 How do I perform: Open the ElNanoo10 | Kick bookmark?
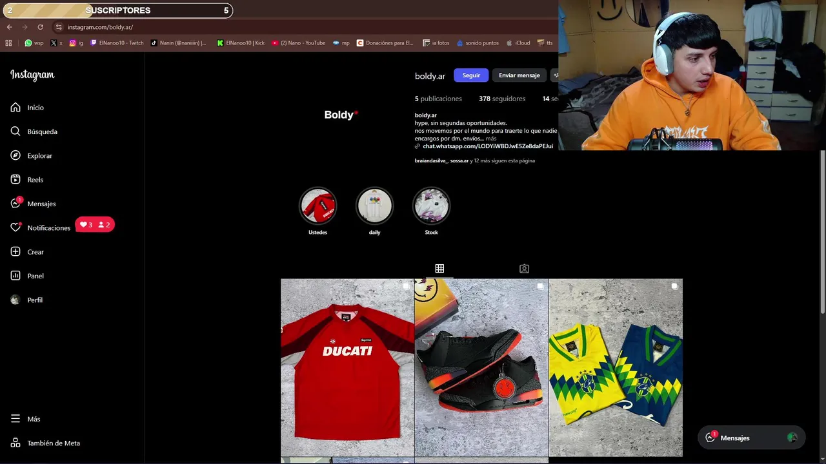point(241,43)
